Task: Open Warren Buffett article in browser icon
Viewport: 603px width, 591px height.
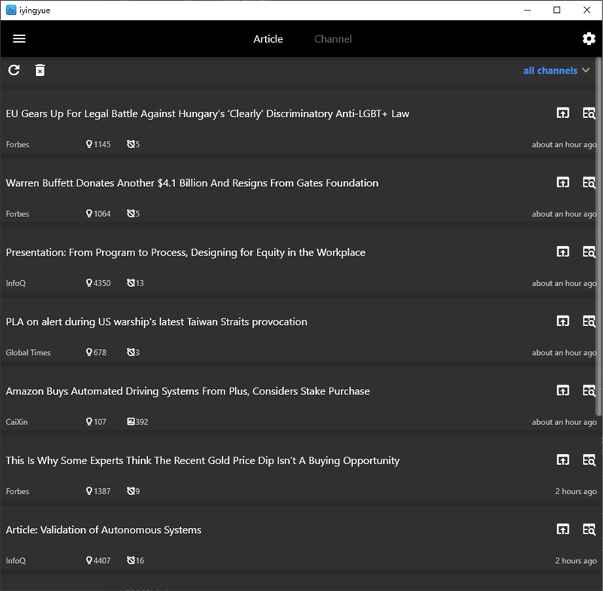Action: [x=563, y=182]
